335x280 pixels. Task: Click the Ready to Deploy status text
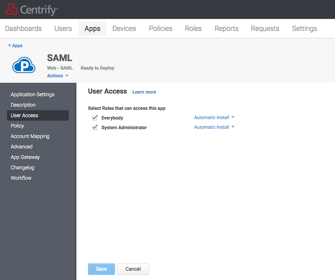coord(97,68)
